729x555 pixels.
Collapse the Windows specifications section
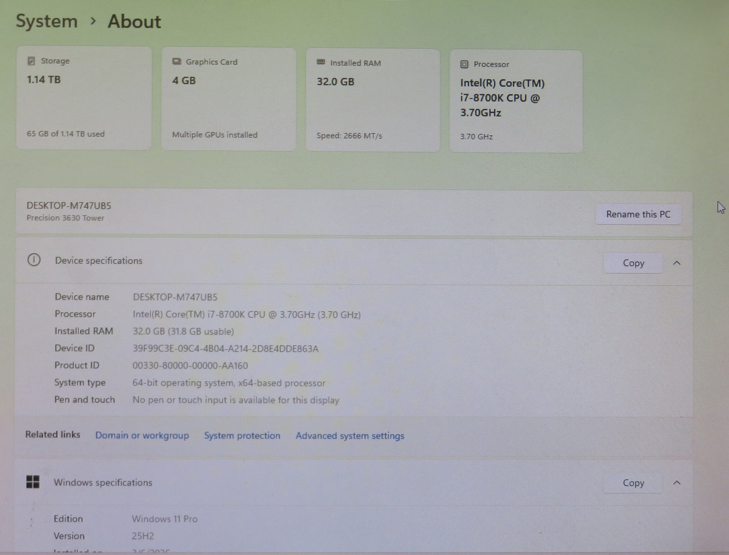click(677, 483)
